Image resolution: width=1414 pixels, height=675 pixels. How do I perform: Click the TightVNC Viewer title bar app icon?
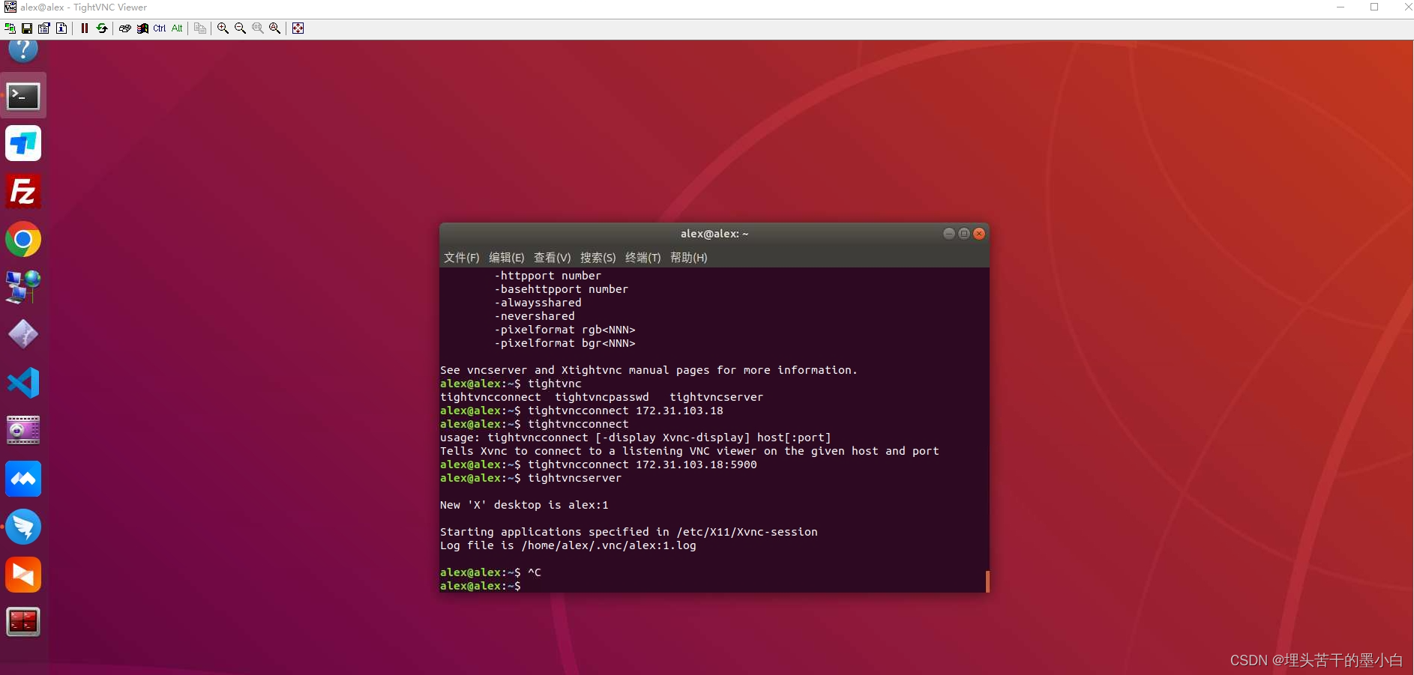[10, 7]
